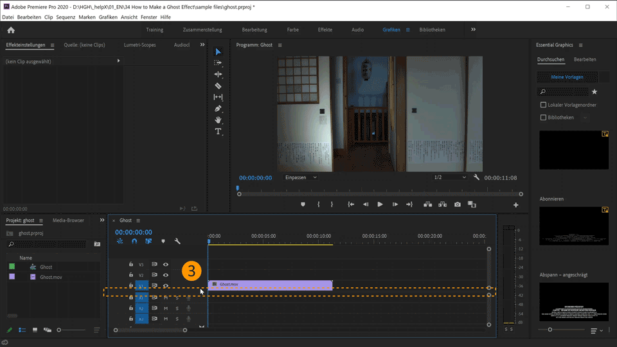
Task: Expand the workspace overflow chevron
Action: click(474, 30)
